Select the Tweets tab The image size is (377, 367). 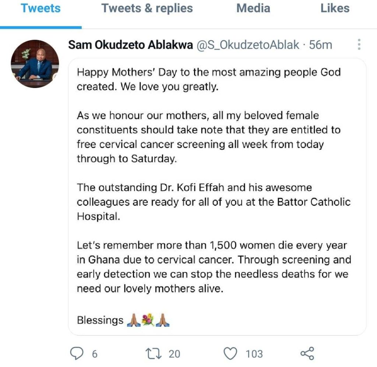coord(40,8)
